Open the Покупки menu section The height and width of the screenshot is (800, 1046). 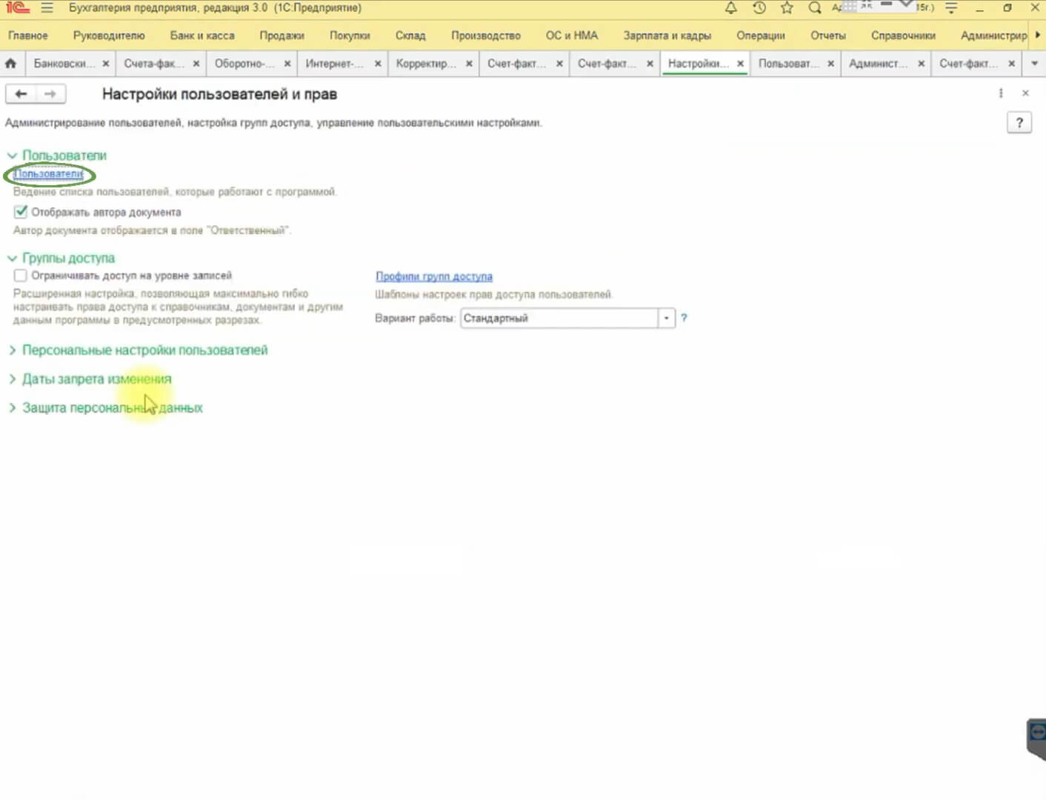(x=350, y=36)
